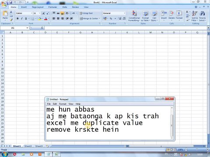Click the Increase Indent icon

point(71,18)
